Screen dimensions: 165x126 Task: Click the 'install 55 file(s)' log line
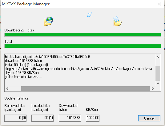click(x=26, y=65)
